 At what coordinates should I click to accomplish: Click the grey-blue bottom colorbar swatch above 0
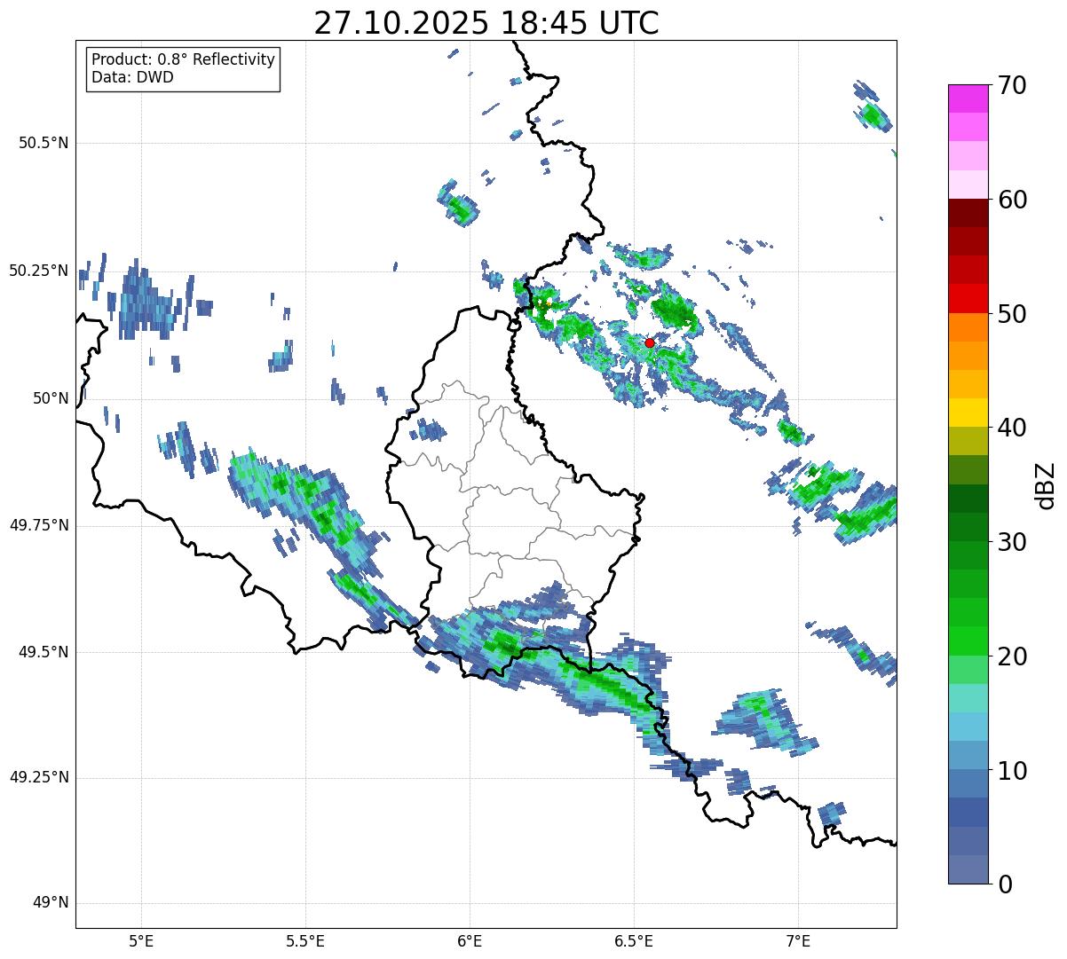click(x=968, y=869)
